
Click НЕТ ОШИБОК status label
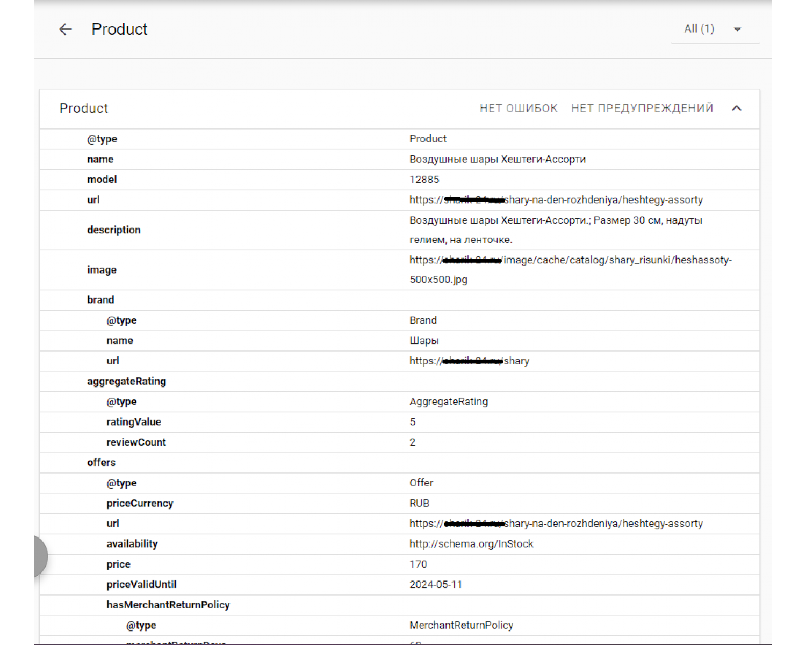click(518, 108)
